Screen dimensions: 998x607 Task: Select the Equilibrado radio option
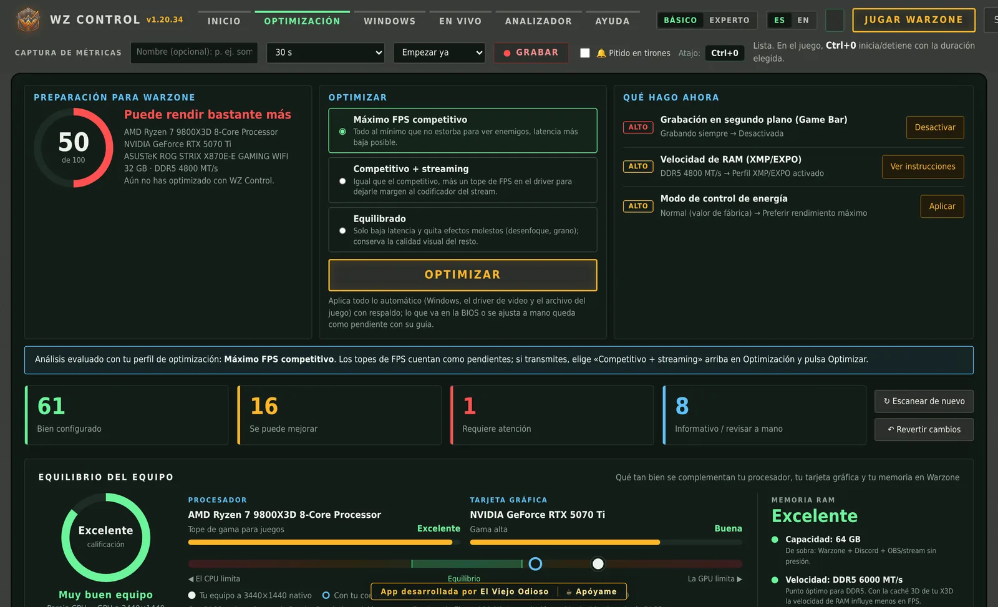point(342,231)
